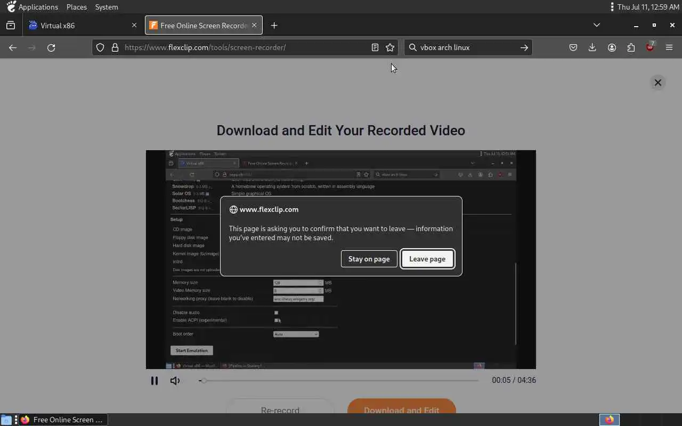This screenshot has height=426, width=682.
Task: Click the flexclip URL address field
Action: [x=245, y=47]
